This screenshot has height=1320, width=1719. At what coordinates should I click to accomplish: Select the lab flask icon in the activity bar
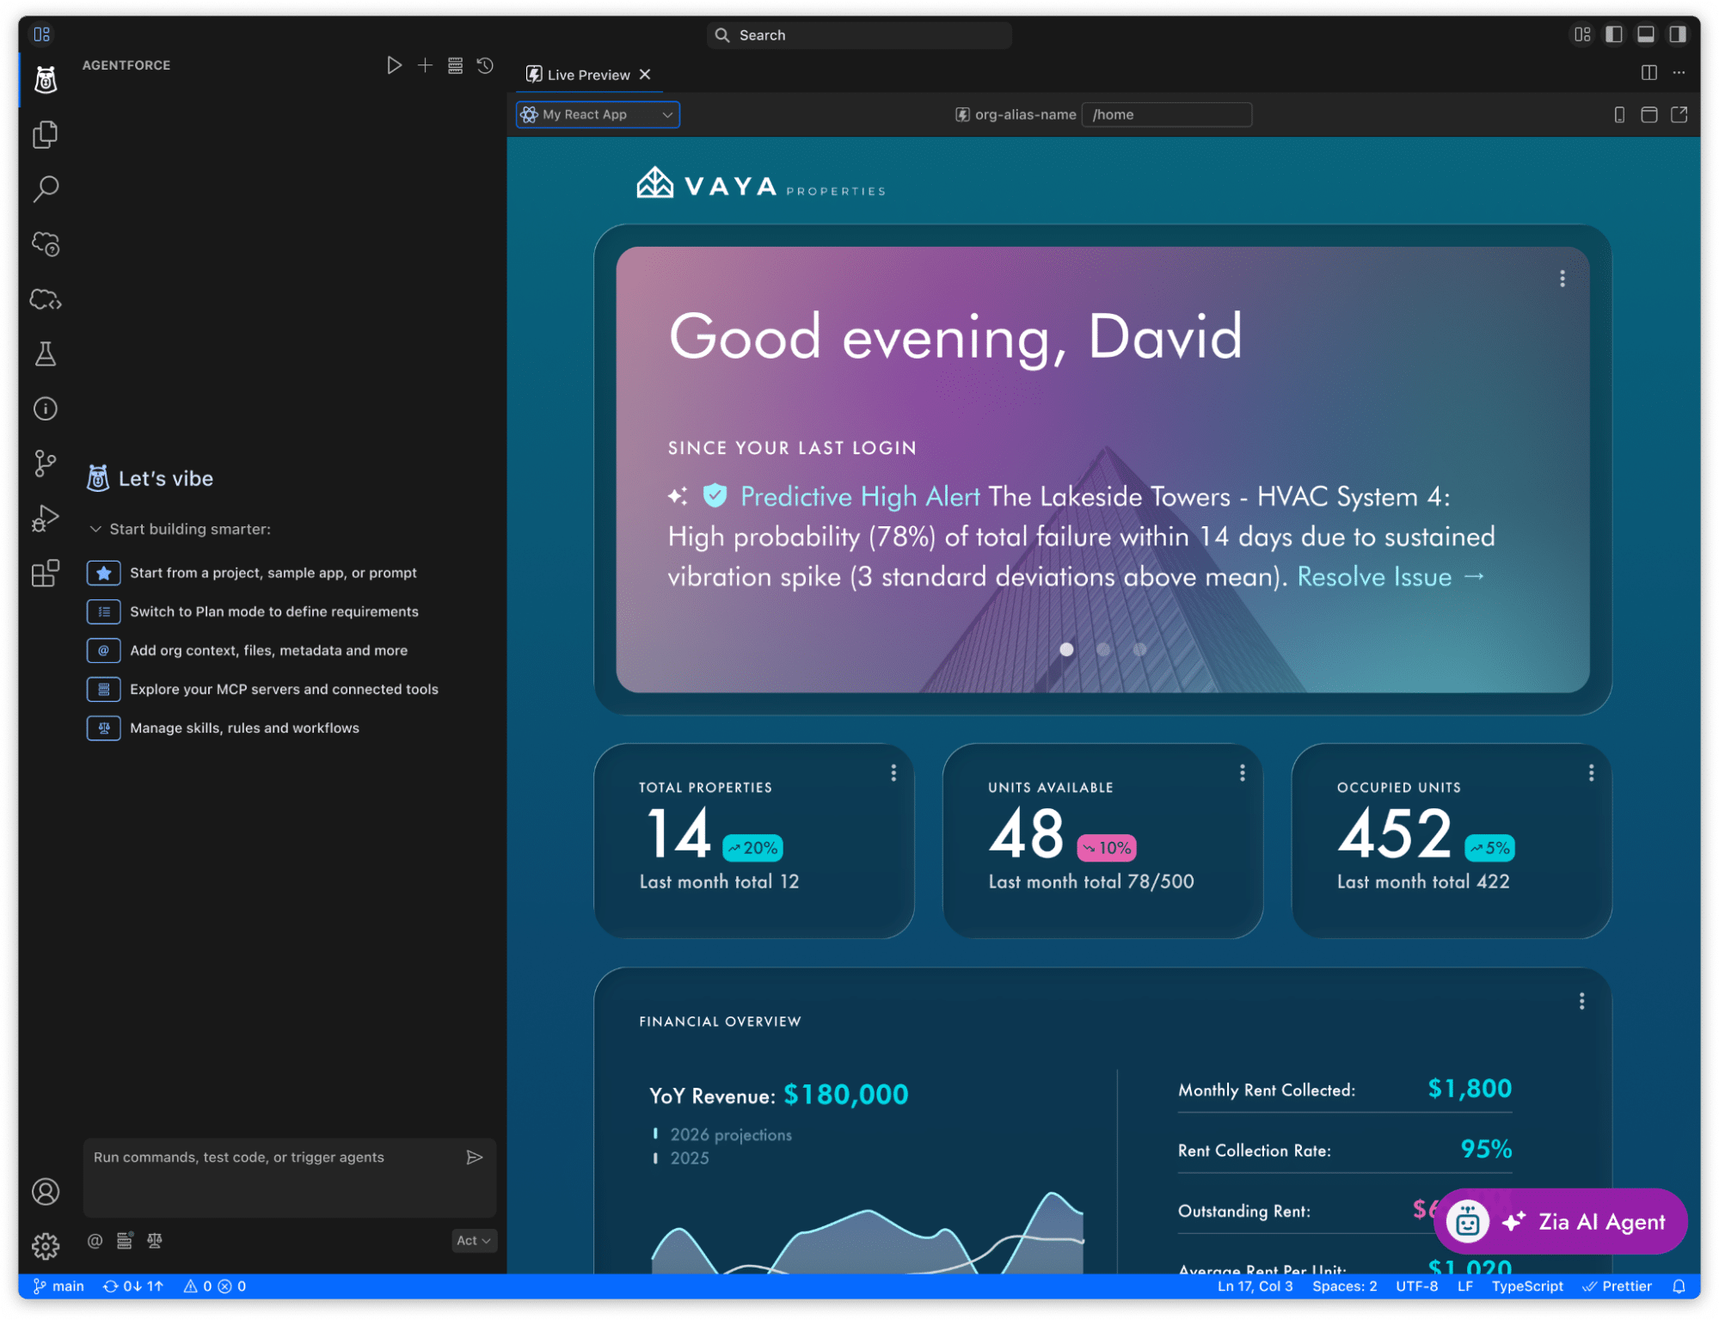point(45,353)
